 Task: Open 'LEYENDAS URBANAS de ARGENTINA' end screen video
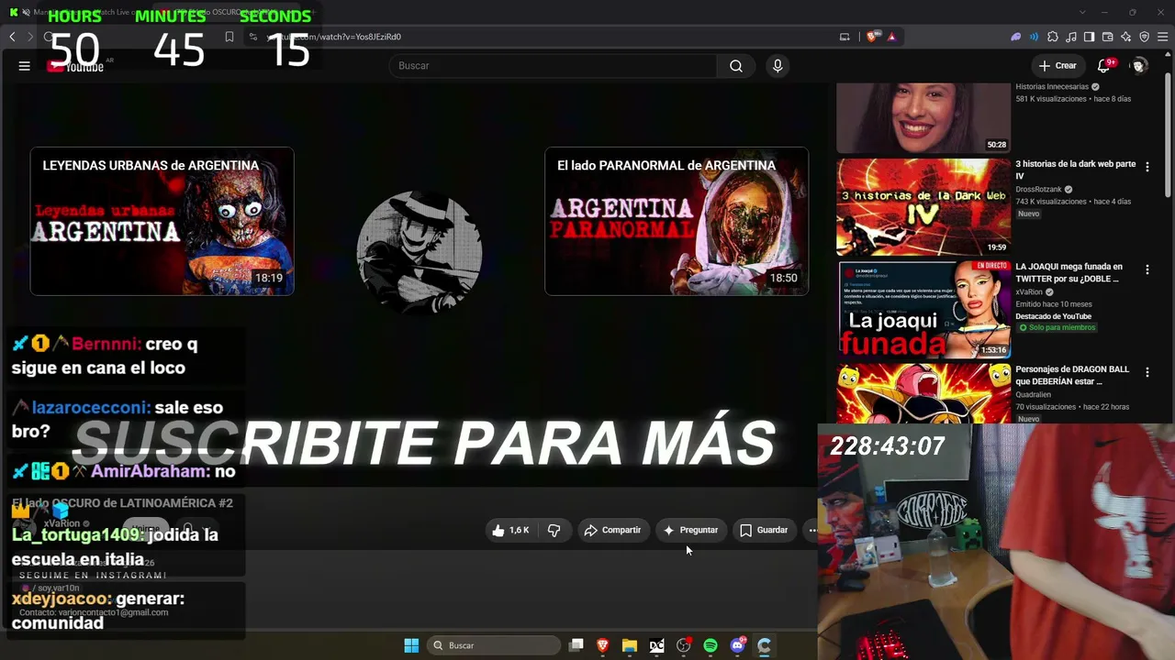point(162,222)
